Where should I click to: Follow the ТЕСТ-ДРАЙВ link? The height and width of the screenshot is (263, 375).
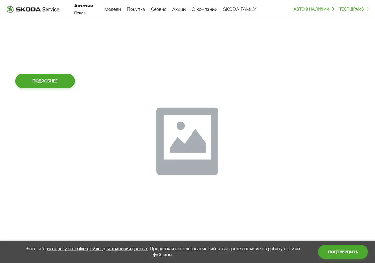(352, 9)
